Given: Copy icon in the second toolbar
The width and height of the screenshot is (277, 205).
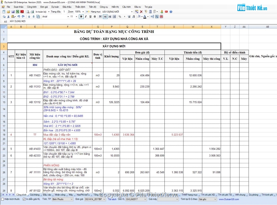Looking at the screenshot, I should (4, 17).
